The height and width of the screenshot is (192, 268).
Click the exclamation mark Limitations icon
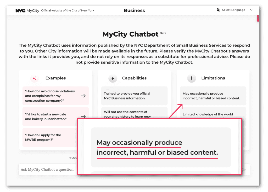click(x=192, y=78)
